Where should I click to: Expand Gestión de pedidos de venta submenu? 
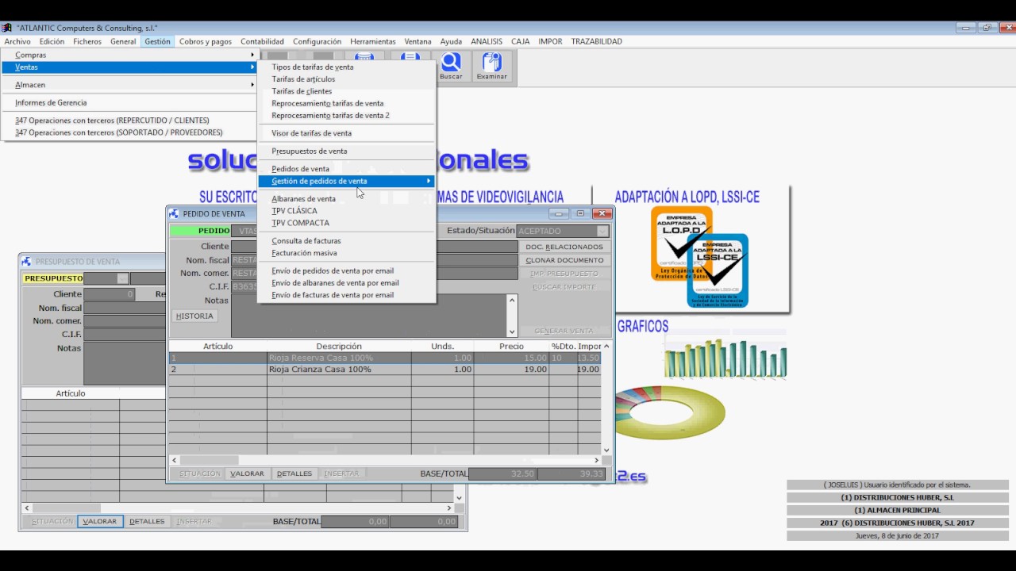point(347,181)
